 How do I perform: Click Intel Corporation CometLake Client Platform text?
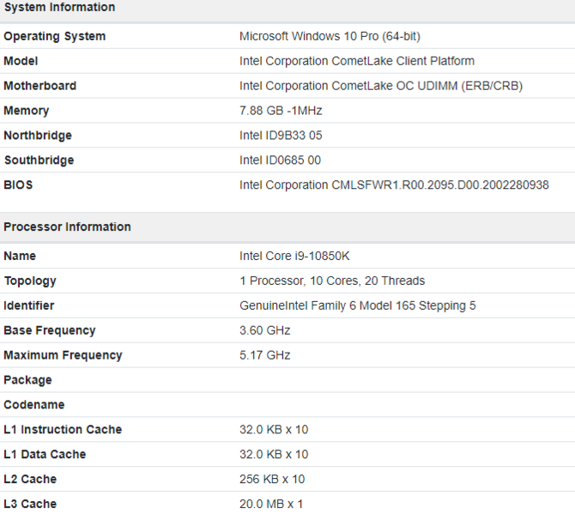pyautogui.click(x=357, y=61)
